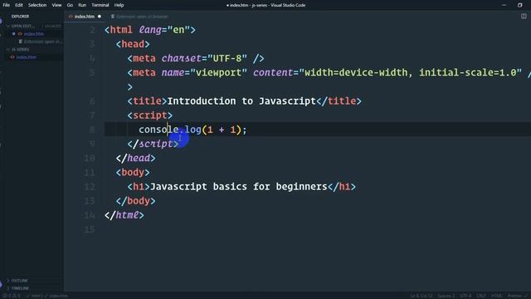Click the HTML language mode in status bar
Image resolution: width=531 pixels, height=299 pixels.
point(496,296)
